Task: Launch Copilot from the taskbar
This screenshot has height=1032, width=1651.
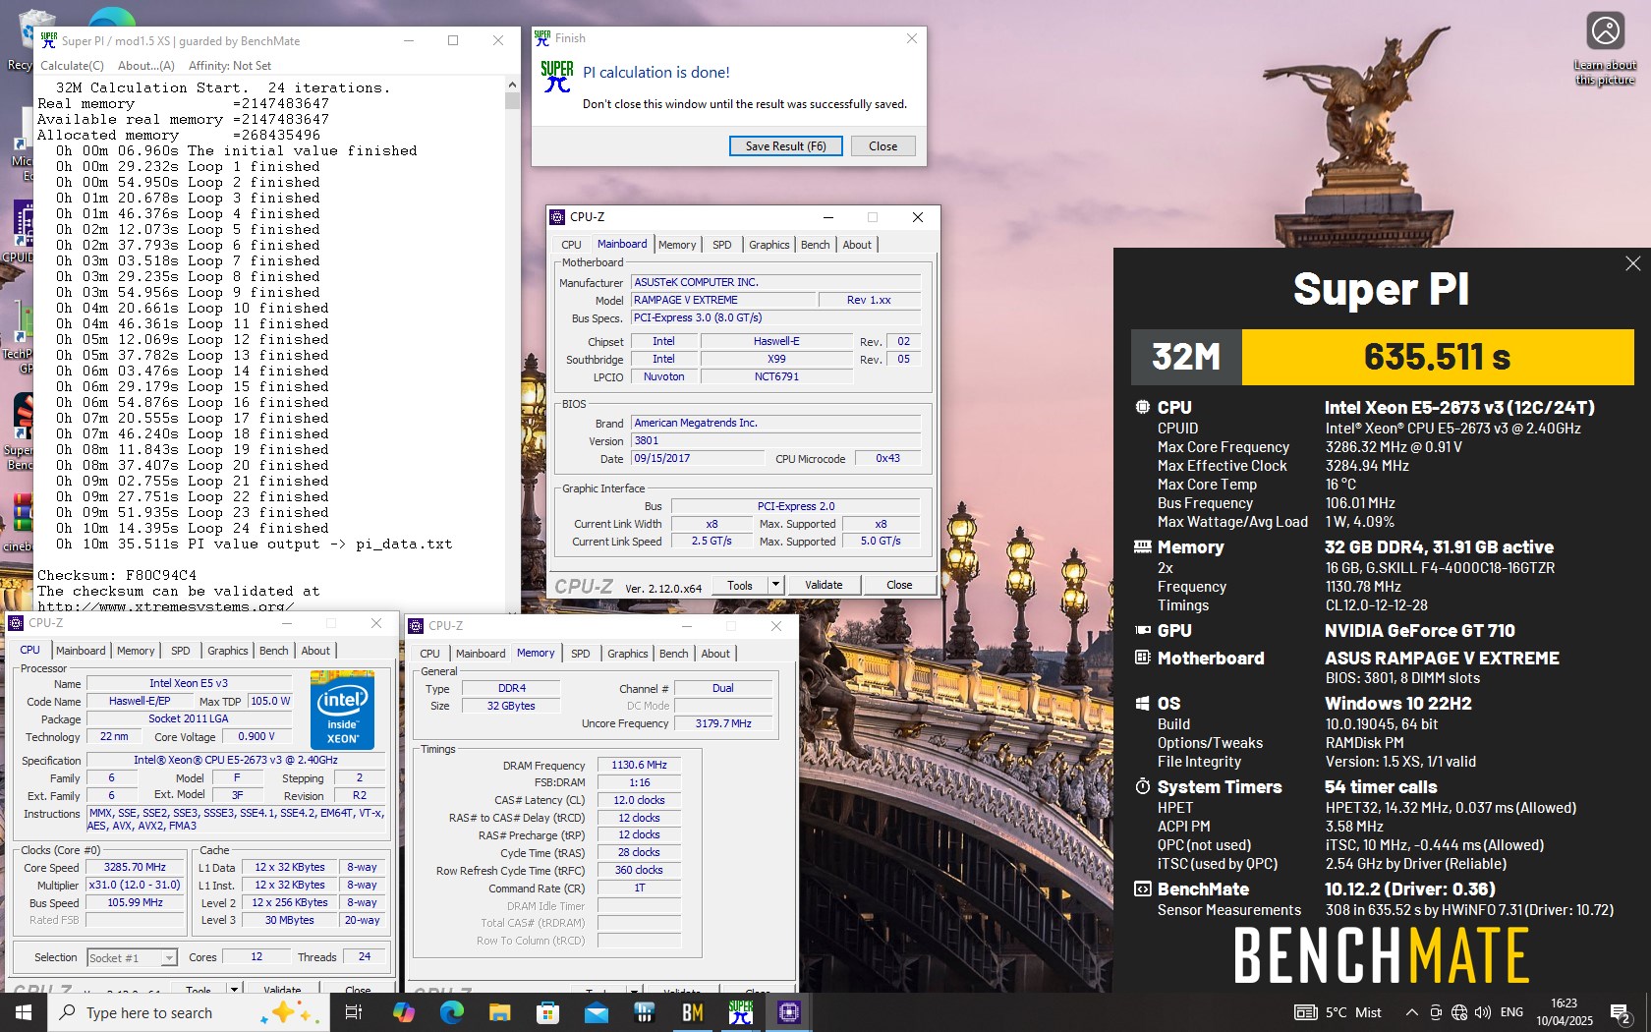Action: (x=403, y=1012)
